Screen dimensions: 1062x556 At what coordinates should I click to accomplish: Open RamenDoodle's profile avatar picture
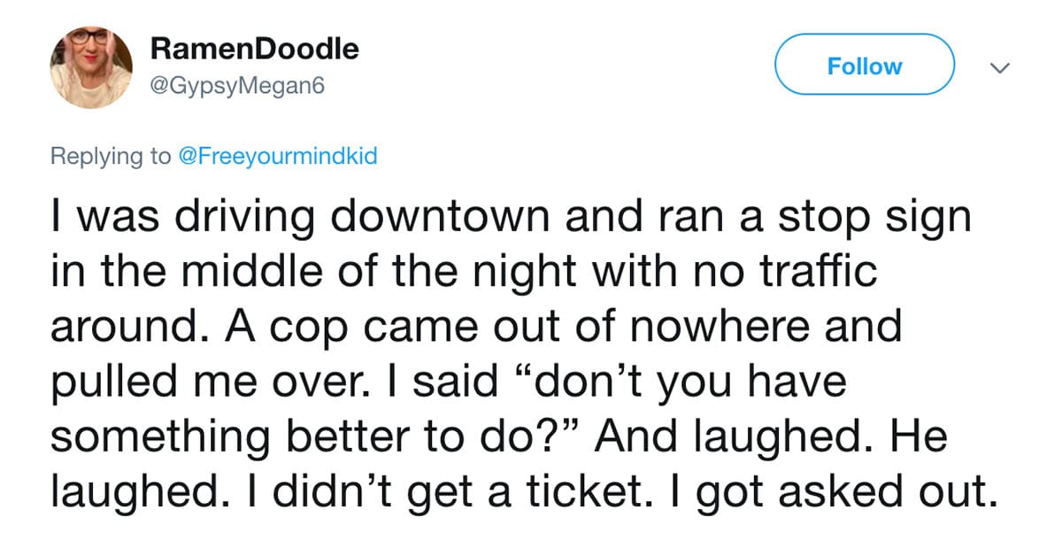point(92,66)
